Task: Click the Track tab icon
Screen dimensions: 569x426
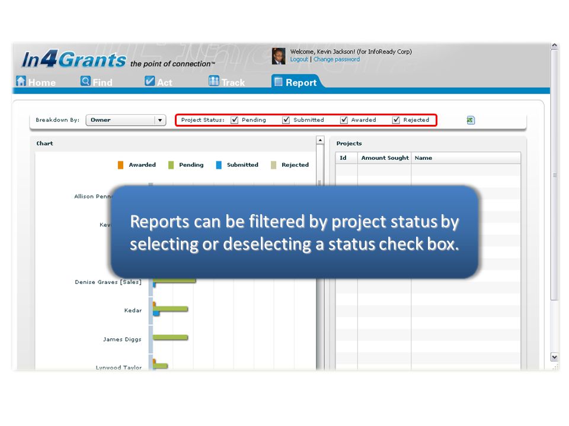Action: [x=214, y=81]
